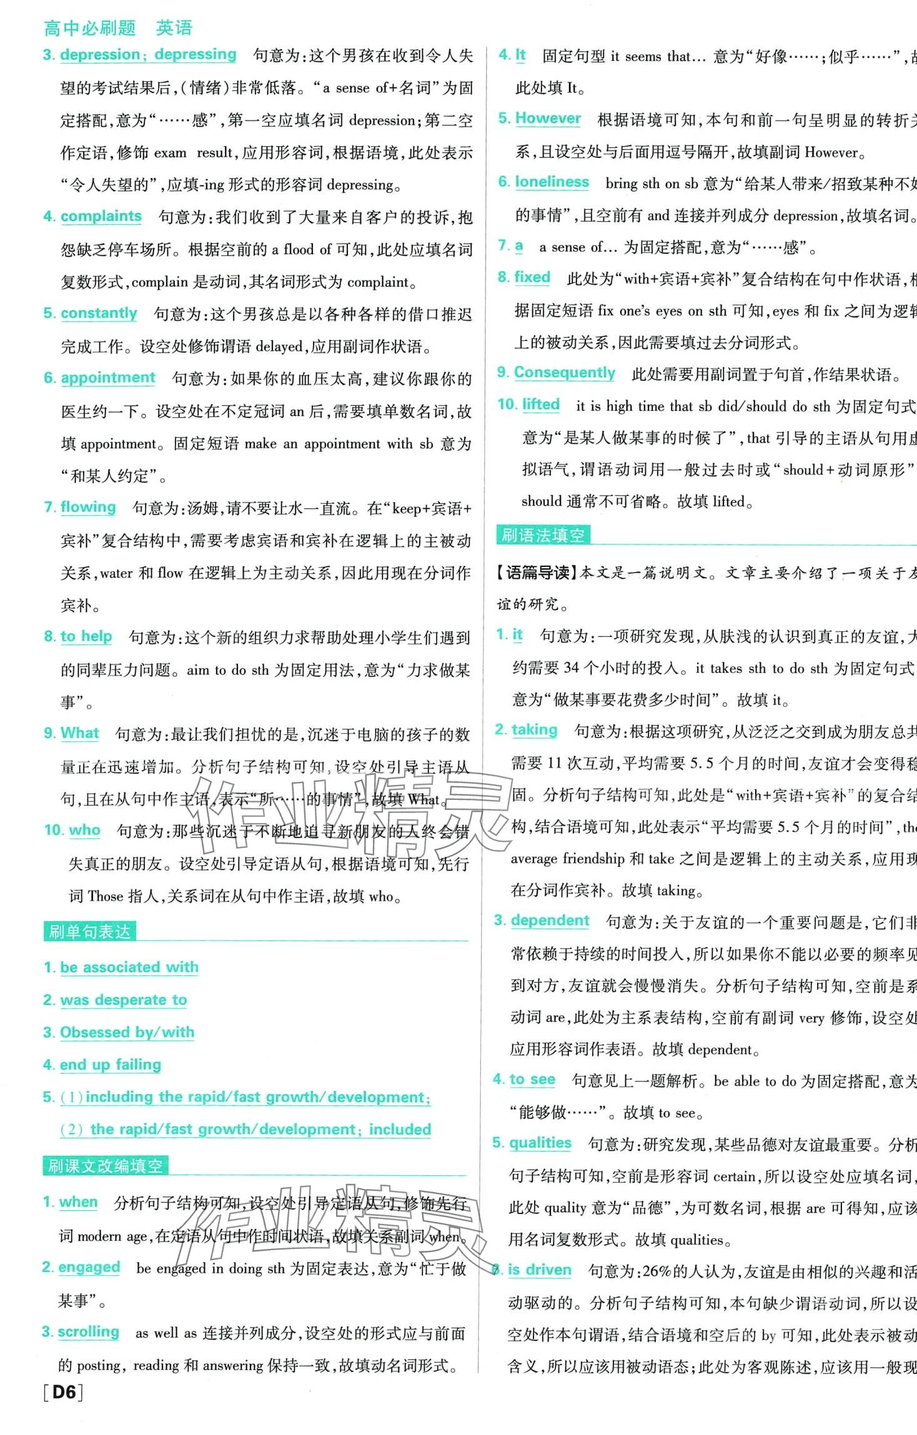The width and height of the screenshot is (917, 1435).
Task: Click answer 'However' in item 5
Action: [x=548, y=119]
